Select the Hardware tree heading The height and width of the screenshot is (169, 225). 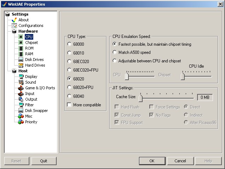(x=28, y=31)
